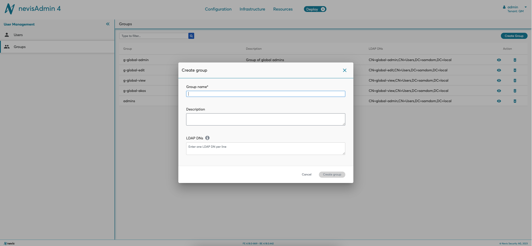This screenshot has height=246, width=532.
Task: Delete the g-global-edit group
Action: pos(514,70)
